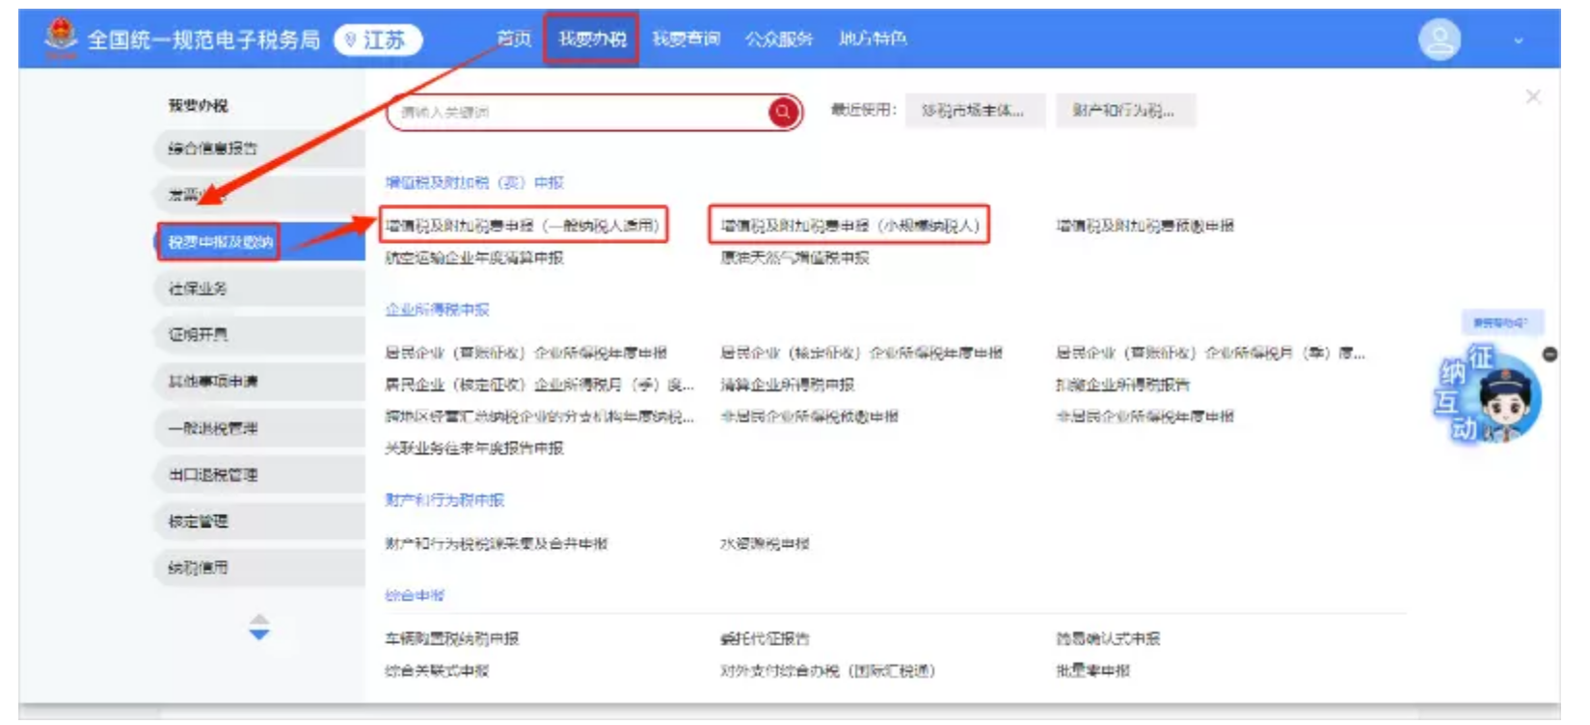1590x725 pixels.
Task: Open 居民企业(查账征收)企业所得税年度申报
Action: [x=526, y=353]
